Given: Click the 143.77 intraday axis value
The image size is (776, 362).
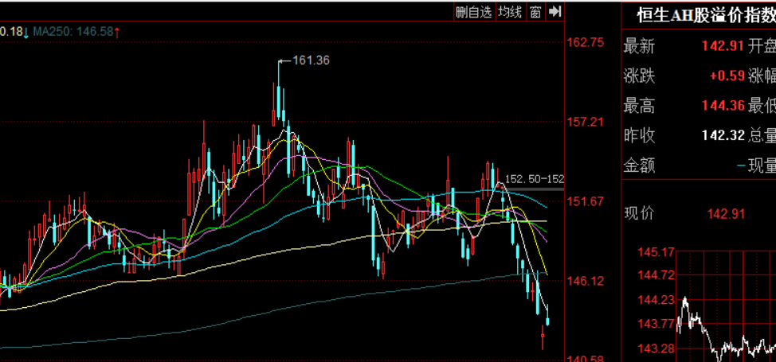Looking at the screenshot, I should 656,324.
